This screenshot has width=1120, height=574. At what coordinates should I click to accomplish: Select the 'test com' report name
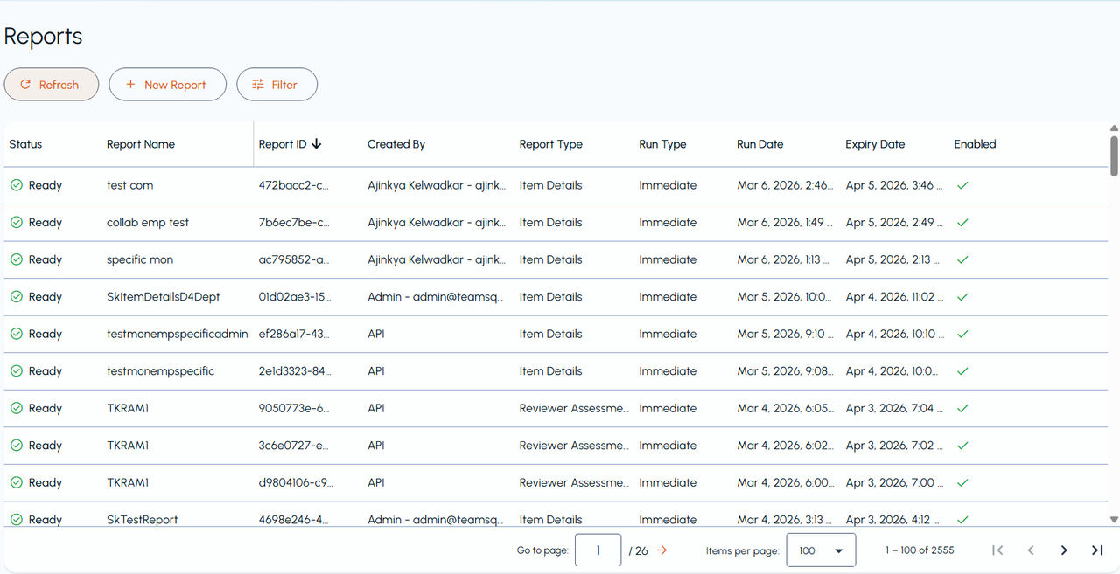tap(129, 185)
